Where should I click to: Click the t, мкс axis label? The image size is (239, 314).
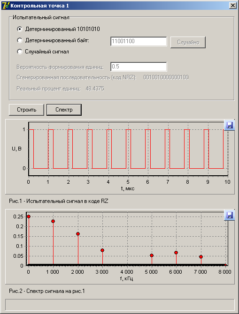[128, 189]
